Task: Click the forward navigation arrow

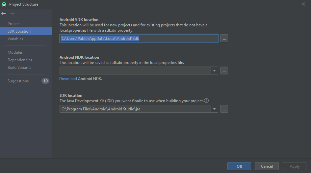Action: pos(12,14)
